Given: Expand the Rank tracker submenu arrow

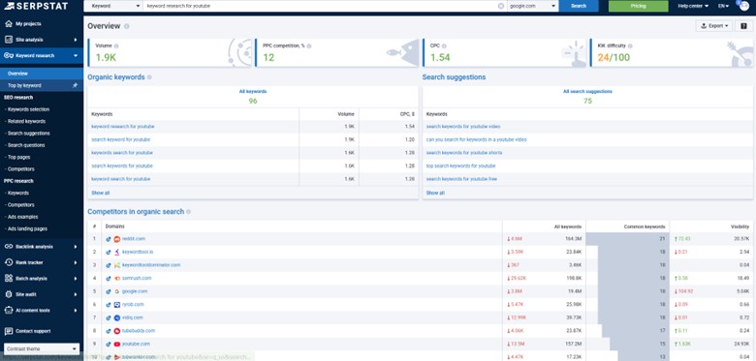Looking at the screenshot, I should (x=76, y=262).
